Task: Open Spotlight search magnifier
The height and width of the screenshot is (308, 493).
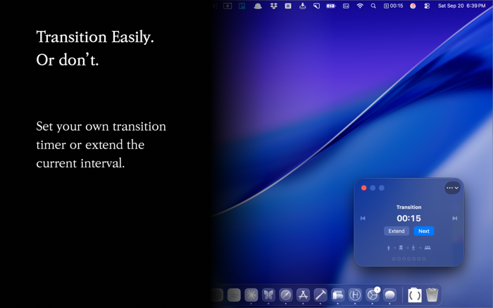Action: point(373,6)
